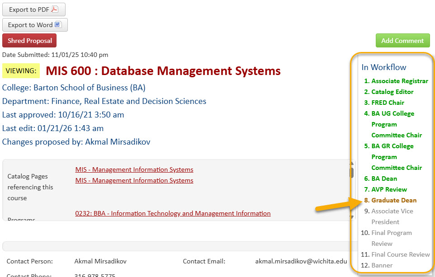
Task: Add a comment to the proposal
Action: pos(402,40)
